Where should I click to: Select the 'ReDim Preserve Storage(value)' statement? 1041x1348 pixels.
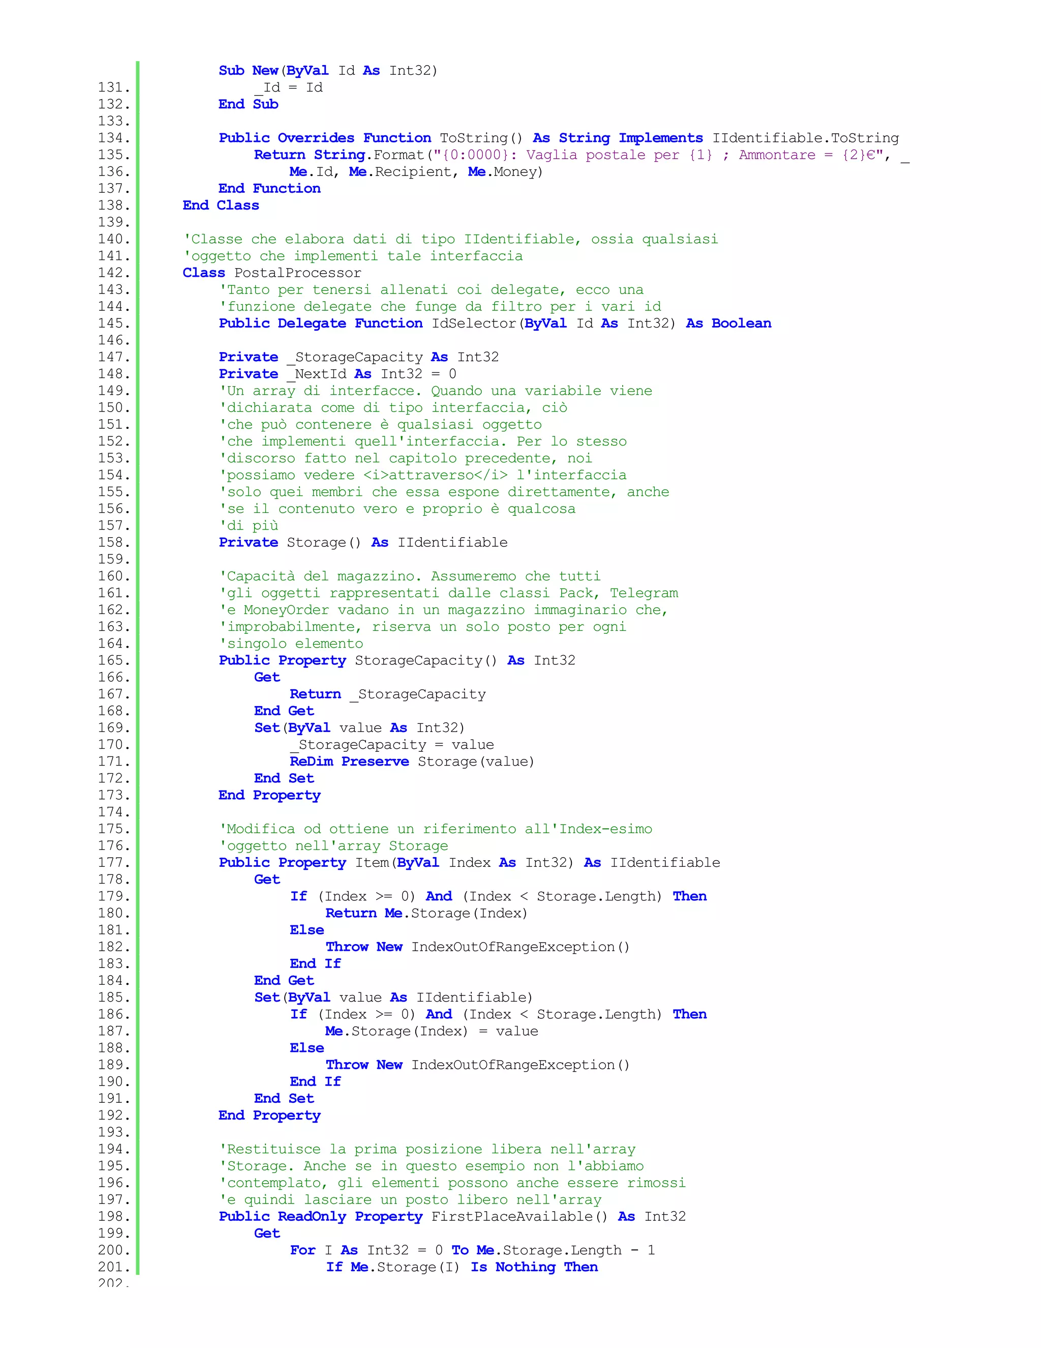pyautogui.click(x=412, y=761)
